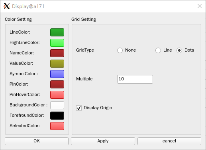Screen dimensions: 206x150
Task: Uncheck the Display Origin checkbox
Action: pos(79,108)
